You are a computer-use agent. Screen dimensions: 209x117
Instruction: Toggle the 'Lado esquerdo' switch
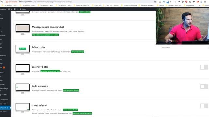pyautogui.click(x=204, y=86)
